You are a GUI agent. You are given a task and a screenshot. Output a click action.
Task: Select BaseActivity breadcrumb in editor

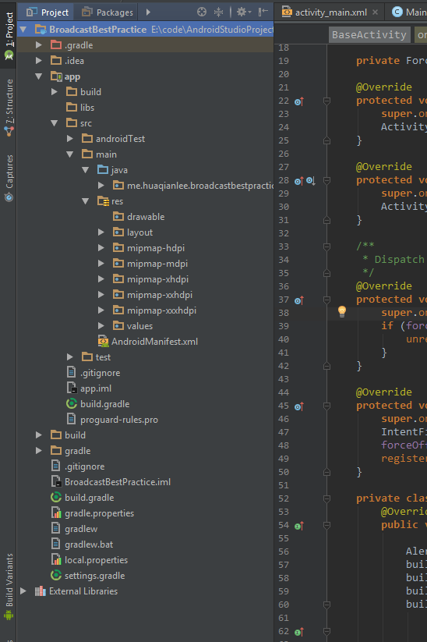[369, 35]
